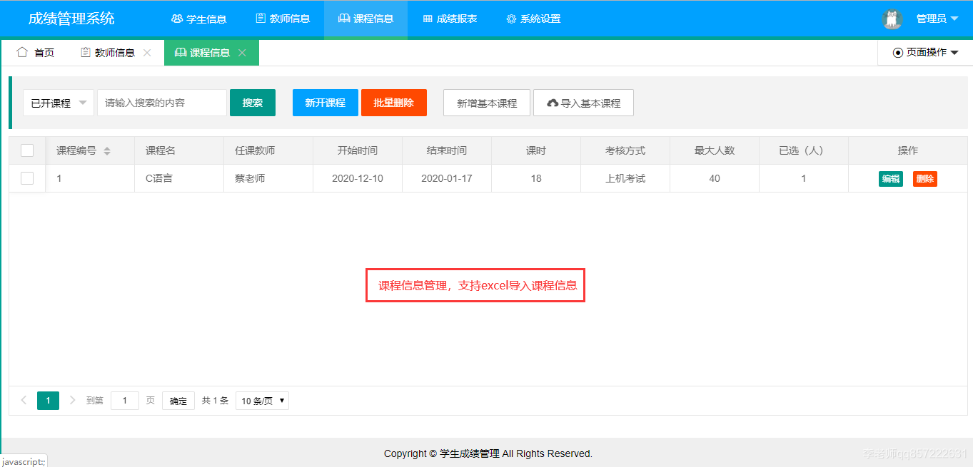Open the 已开课程 filter dropdown
The width and height of the screenshot is (973, 467).
(58, 102)
